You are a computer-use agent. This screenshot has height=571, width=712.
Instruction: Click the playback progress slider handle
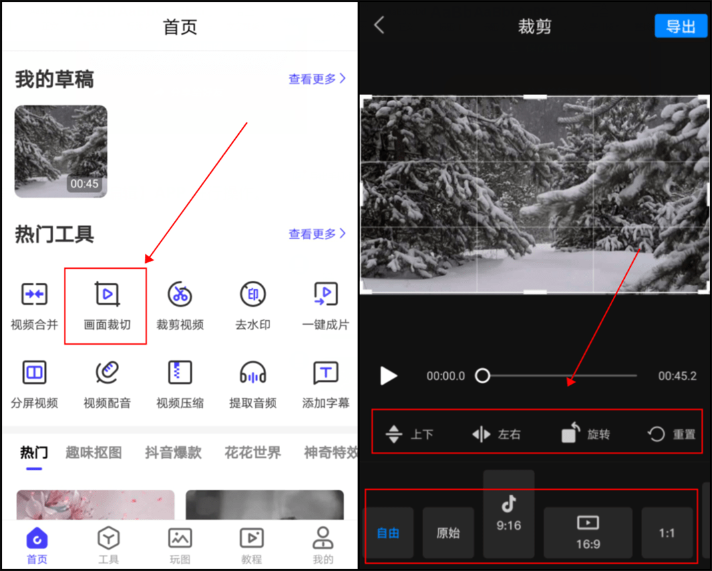(x=482, y=375)
